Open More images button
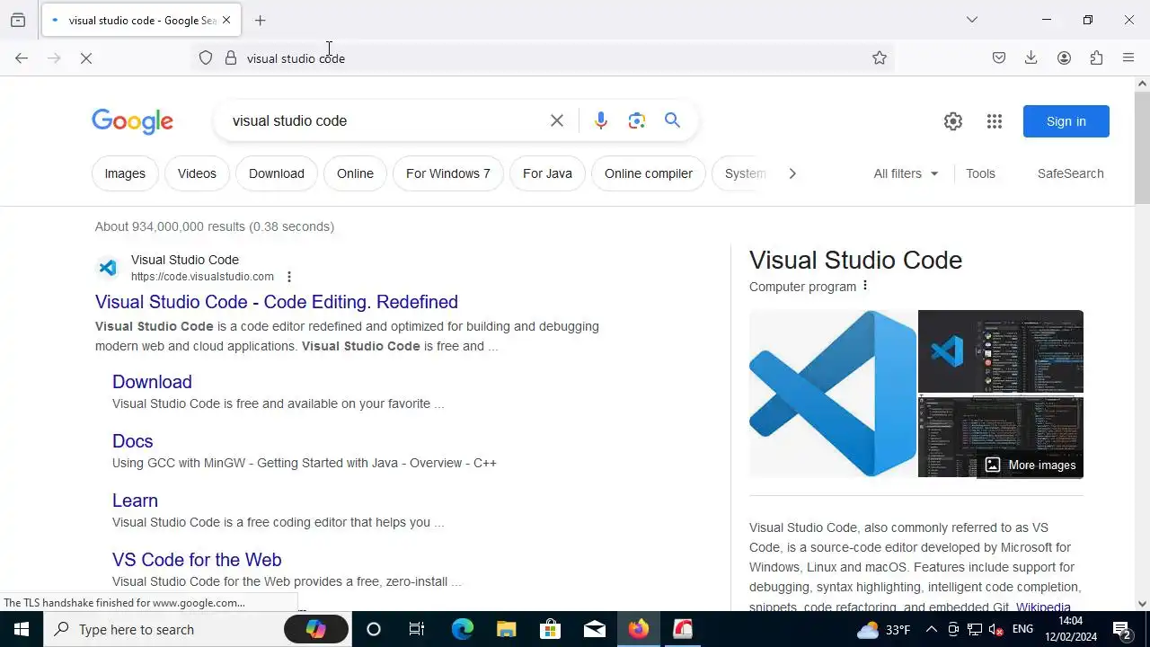 point(1031,465)
